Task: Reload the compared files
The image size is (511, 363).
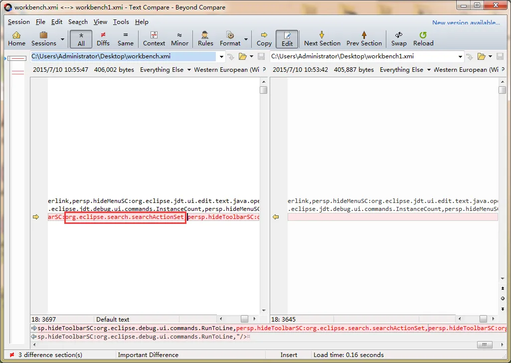Action: pyautogui.click(x=423, y=39)
